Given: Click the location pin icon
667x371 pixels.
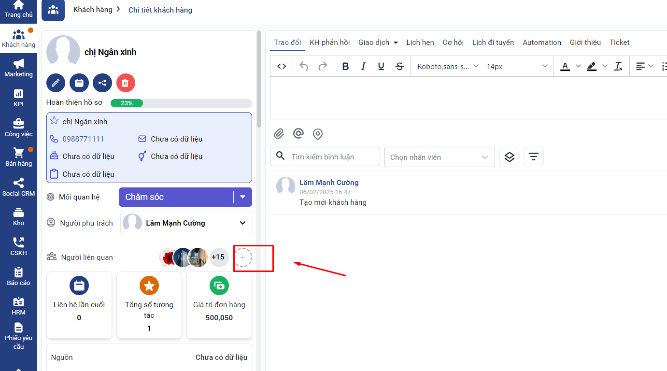Looking at the screenshot, I should coord(318,134).
